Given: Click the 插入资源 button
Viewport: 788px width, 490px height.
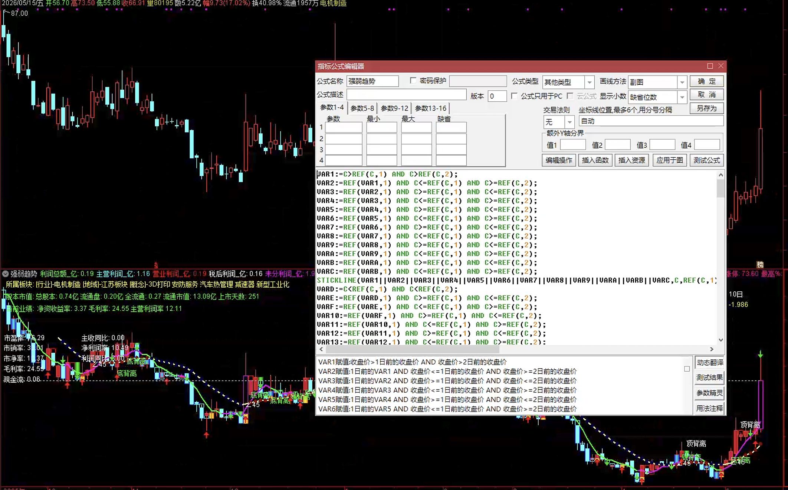Looking at the screenshot, I should (631, 160).
